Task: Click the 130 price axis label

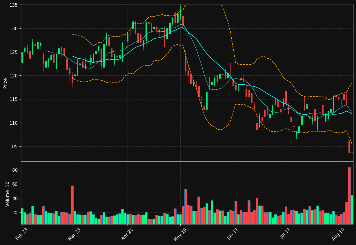Action: pos(14,28)
